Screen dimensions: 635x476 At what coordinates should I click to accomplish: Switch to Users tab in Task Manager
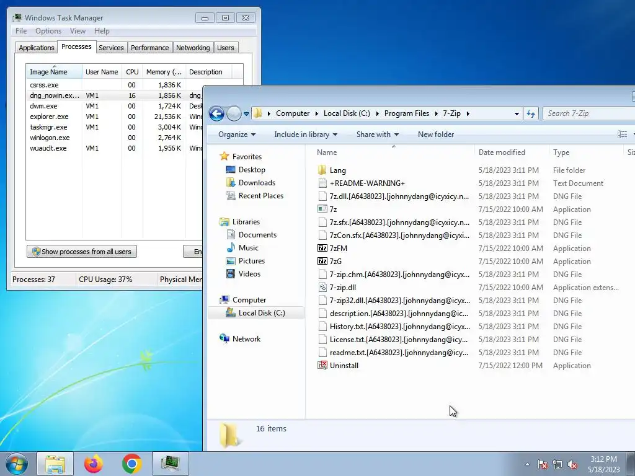pyautogui.click(x=226, y=48)
